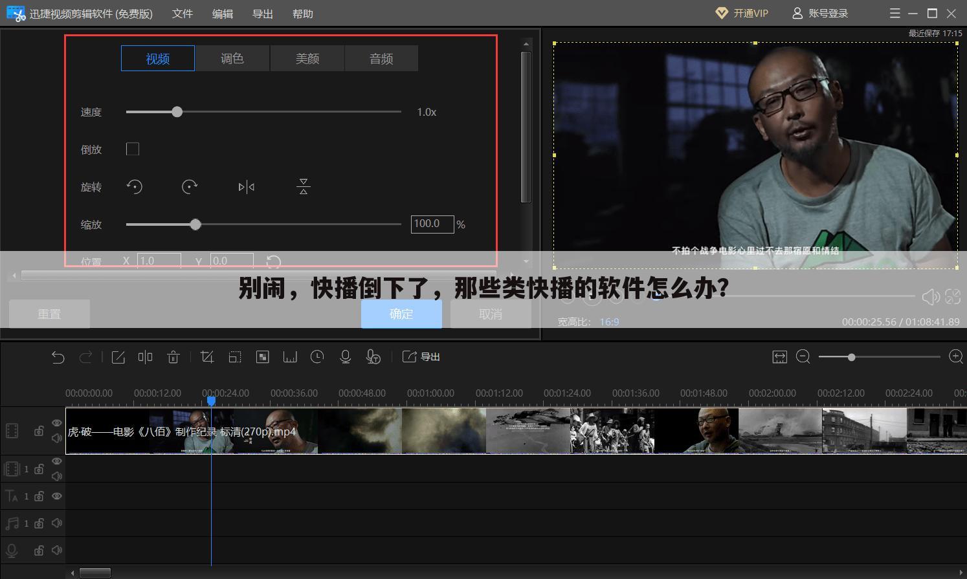This screenshot has height=579, width=967.
Task: Open the freeze frame ruler icon
Action: (290, 357)
